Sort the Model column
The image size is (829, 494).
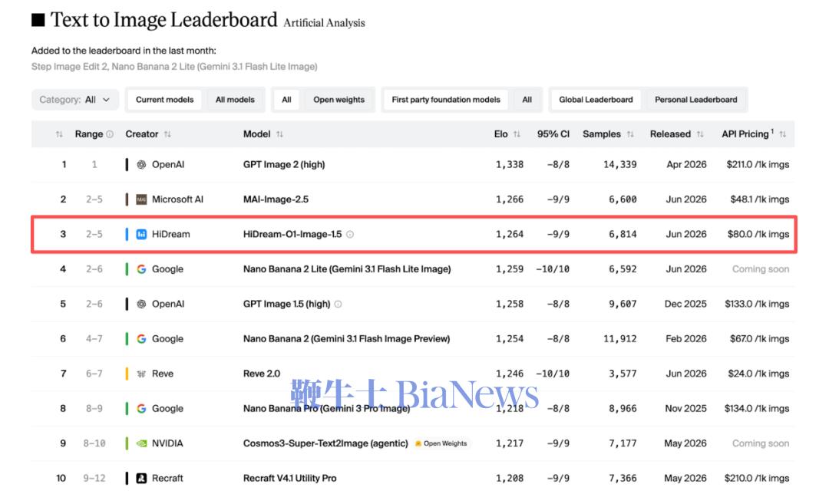(279, 134)
